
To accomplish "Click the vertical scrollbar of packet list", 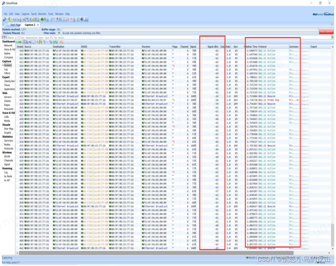I will 332,235.
